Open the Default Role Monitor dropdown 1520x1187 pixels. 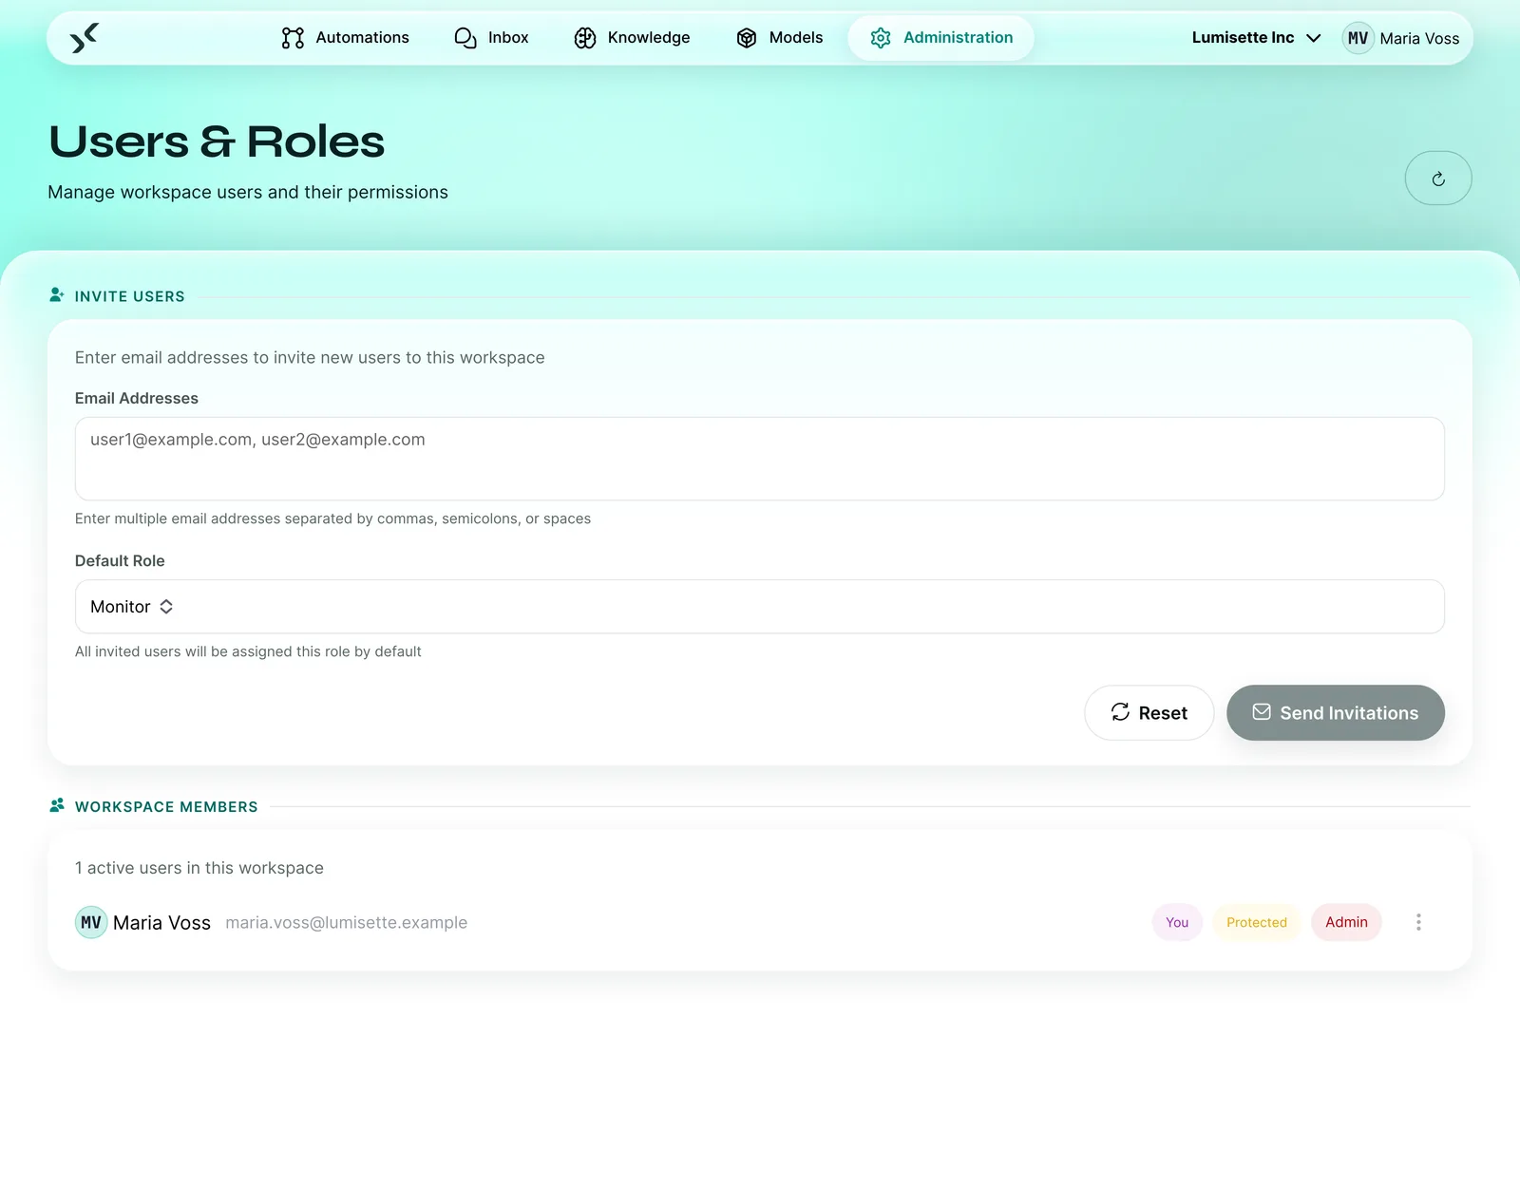point(760,607)
